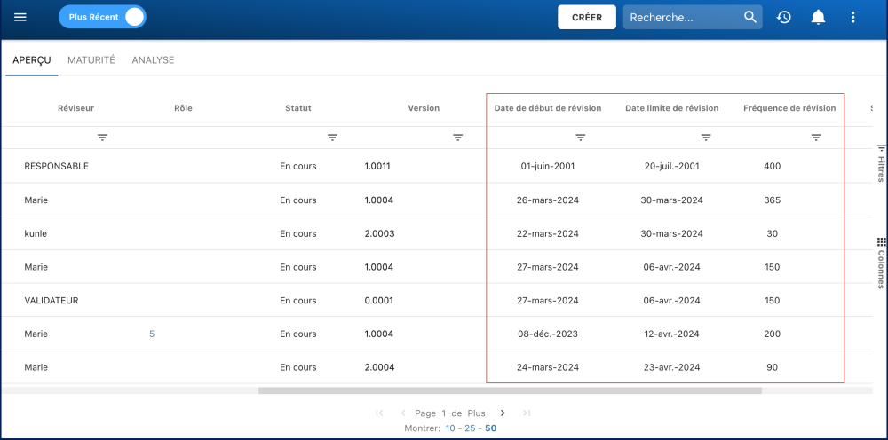Click the date 26-mars-2024
Image resolution: width=888 pixels, height=440 pixels.
[x=548, y=200]
